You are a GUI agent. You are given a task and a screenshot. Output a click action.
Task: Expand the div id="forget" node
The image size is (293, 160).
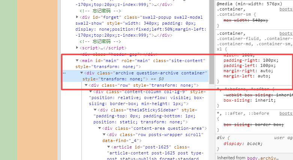(77, 17)
